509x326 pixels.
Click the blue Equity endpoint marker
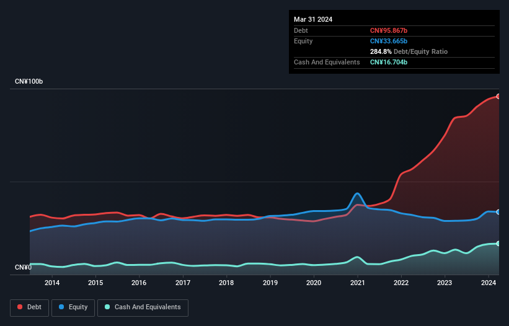[498, 212]
